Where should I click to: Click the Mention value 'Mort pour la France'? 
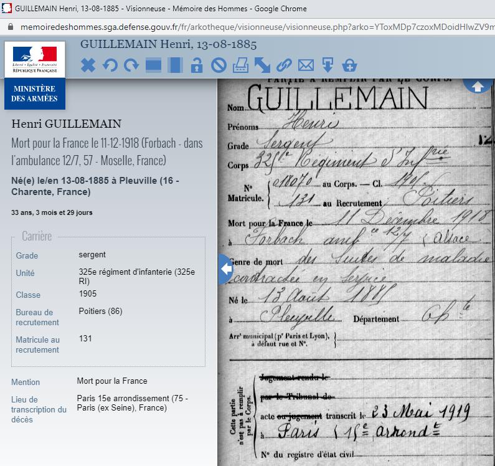(112, 381)
